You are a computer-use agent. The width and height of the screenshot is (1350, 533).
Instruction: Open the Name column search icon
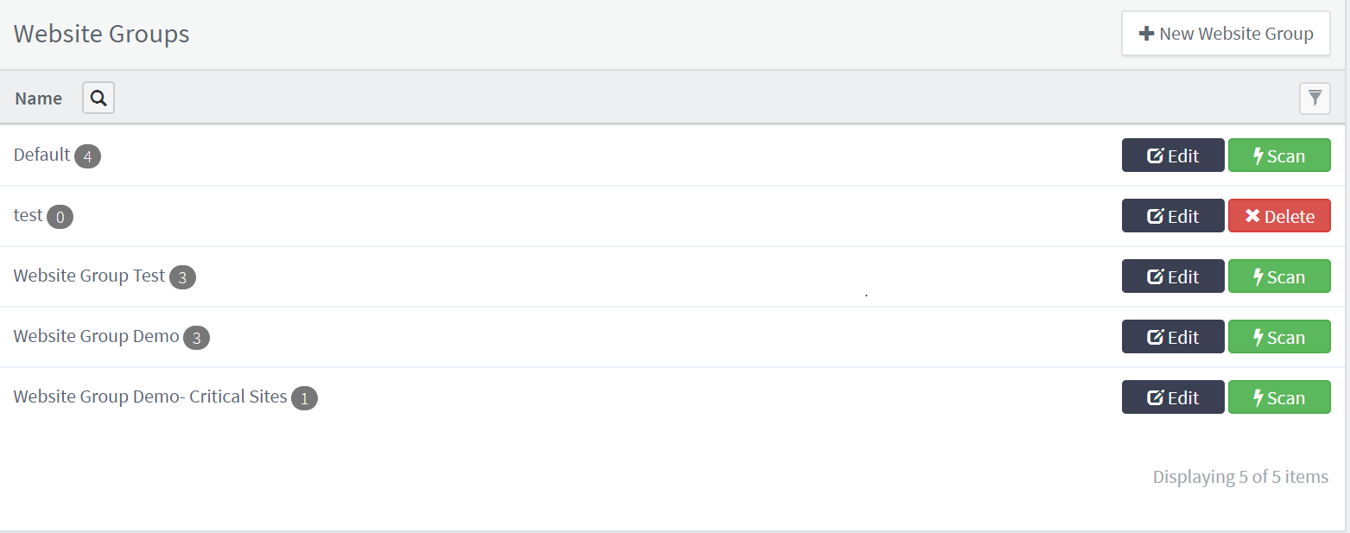(x=98, y=98)
